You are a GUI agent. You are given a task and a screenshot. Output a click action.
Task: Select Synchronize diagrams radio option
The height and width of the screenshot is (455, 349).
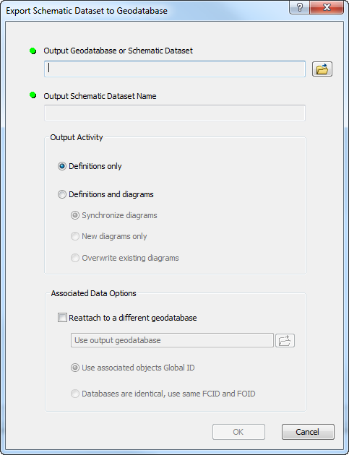click(75, 215)
